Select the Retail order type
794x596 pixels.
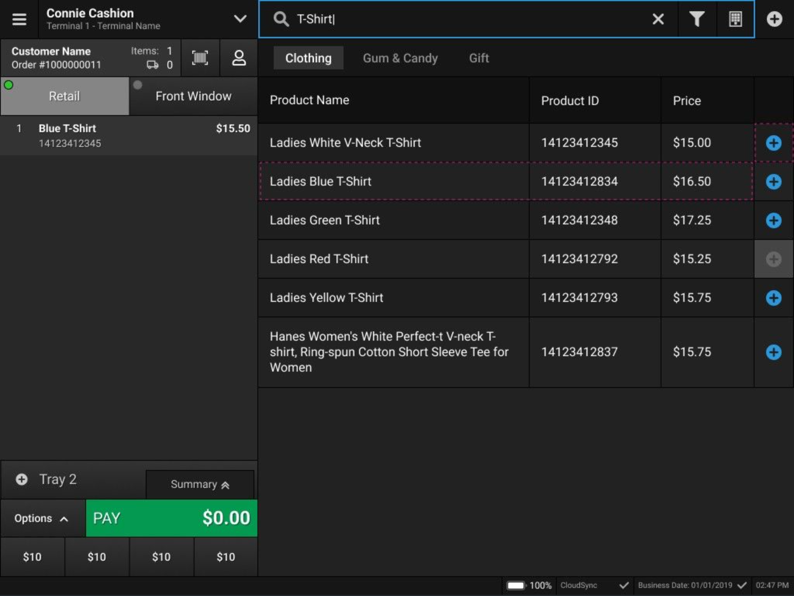click(x=64, y=96)
